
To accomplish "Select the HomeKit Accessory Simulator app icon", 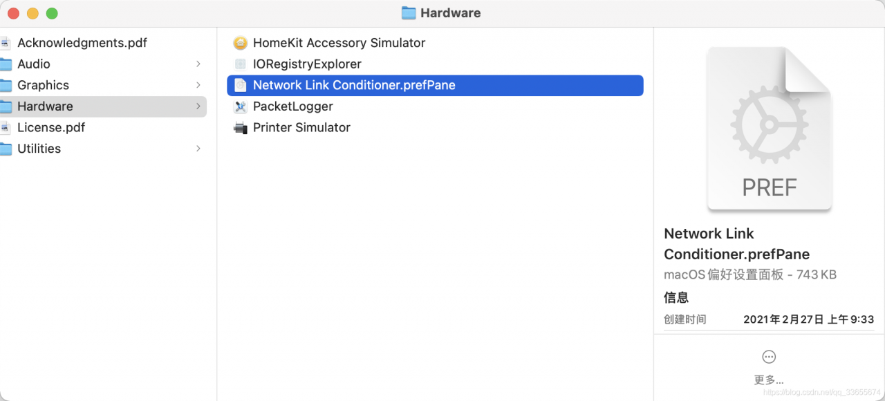I will 240,43.
